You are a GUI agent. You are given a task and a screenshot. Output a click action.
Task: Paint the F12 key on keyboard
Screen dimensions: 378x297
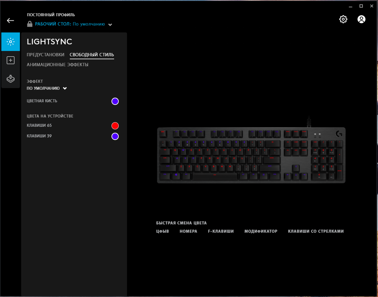(x=277, y=134)
